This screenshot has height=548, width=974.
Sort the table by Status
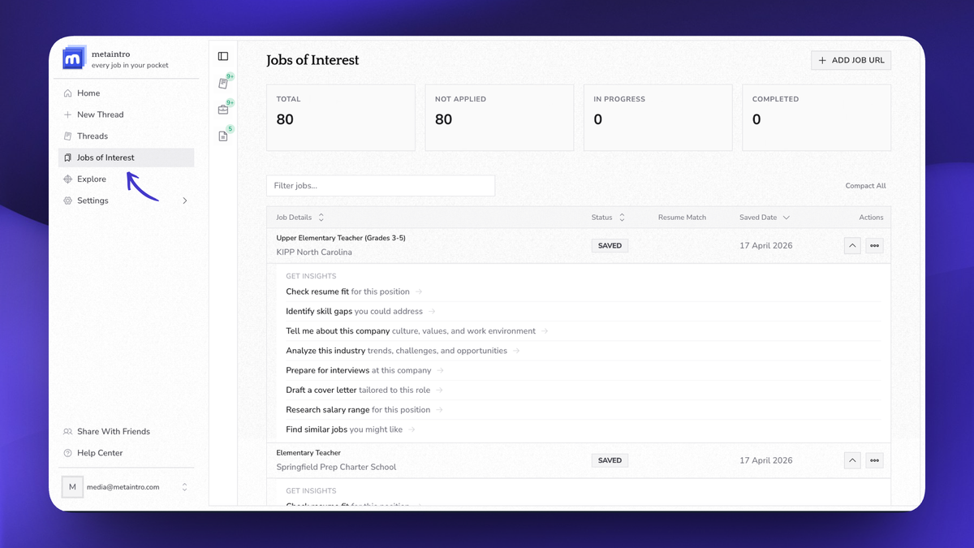point(609,218)
